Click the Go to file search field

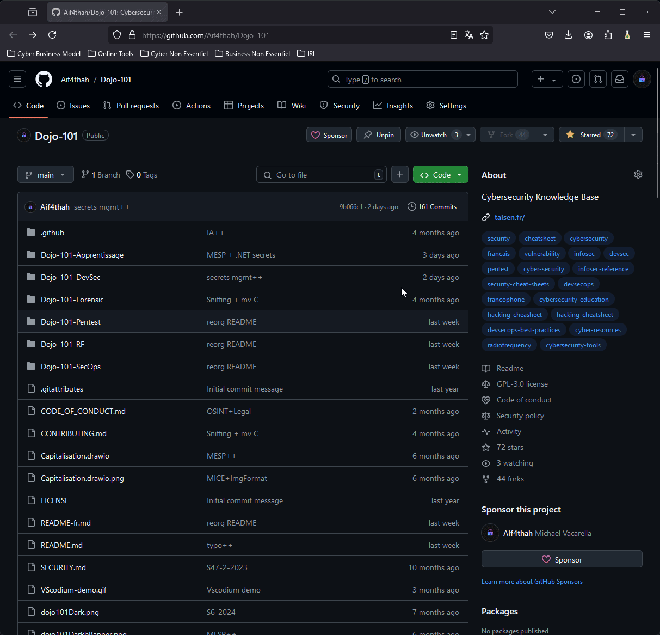322,175
